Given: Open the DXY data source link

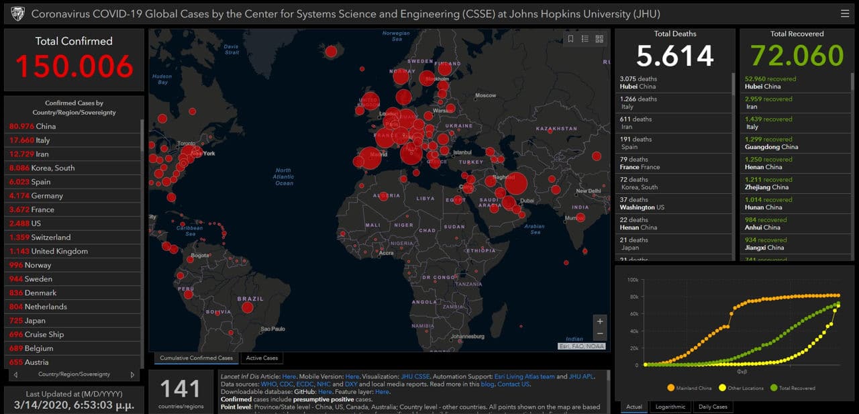Looking at the screenshot, I should coord(350,384).
